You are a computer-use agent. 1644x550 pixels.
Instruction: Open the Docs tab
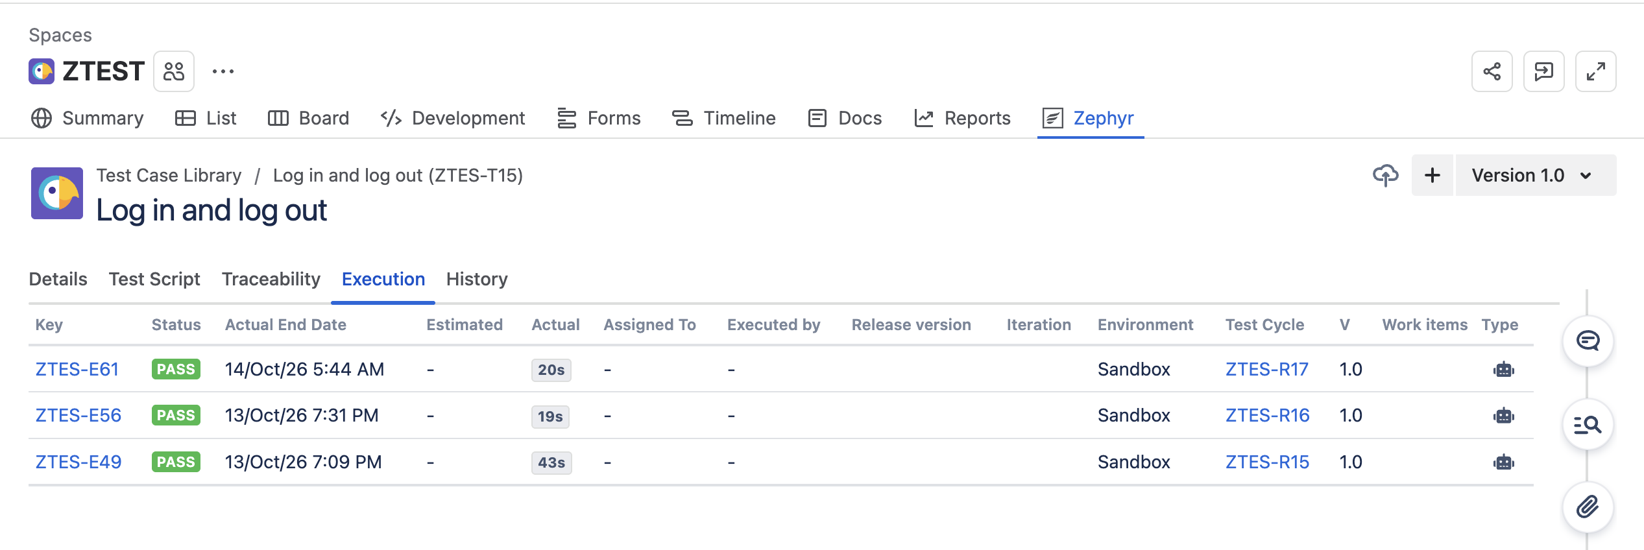(845, 118)
